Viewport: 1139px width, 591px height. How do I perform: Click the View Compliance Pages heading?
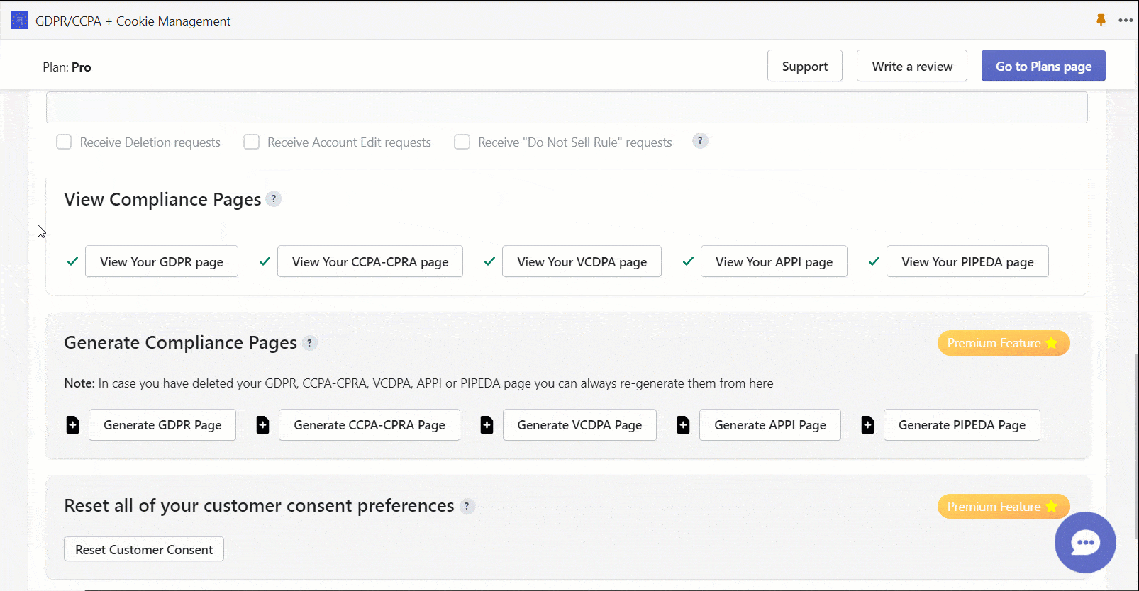coord(162,200)
